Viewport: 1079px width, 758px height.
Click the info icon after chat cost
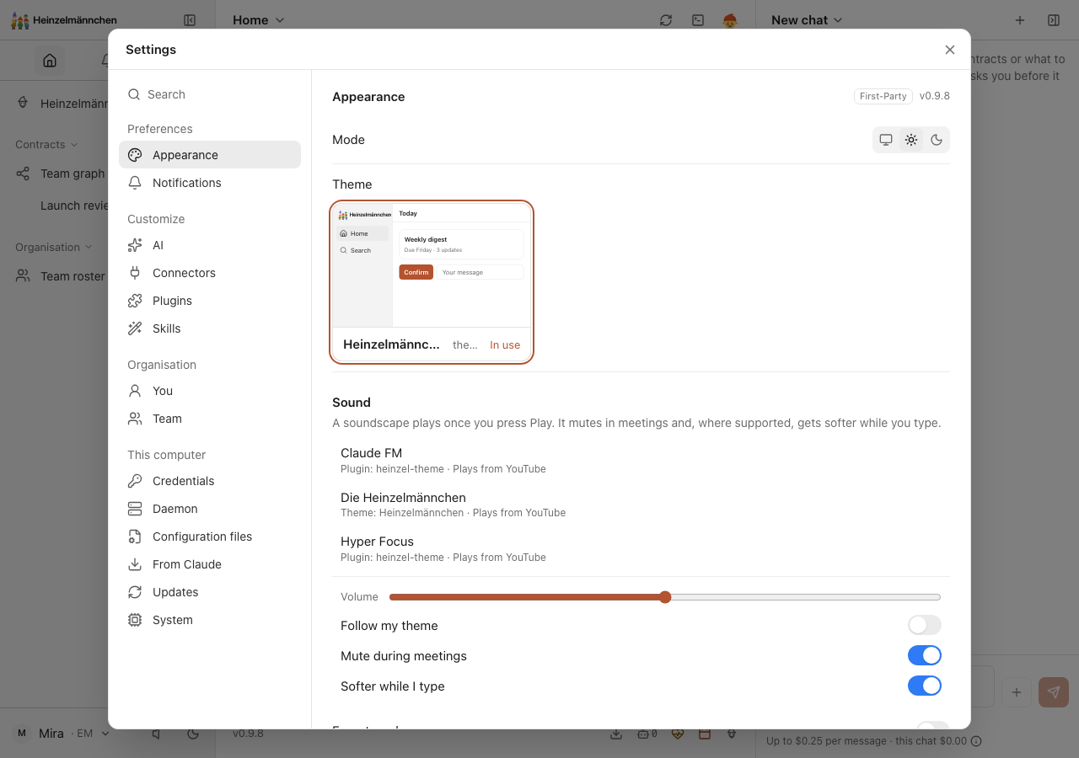[x=976, y=741]
